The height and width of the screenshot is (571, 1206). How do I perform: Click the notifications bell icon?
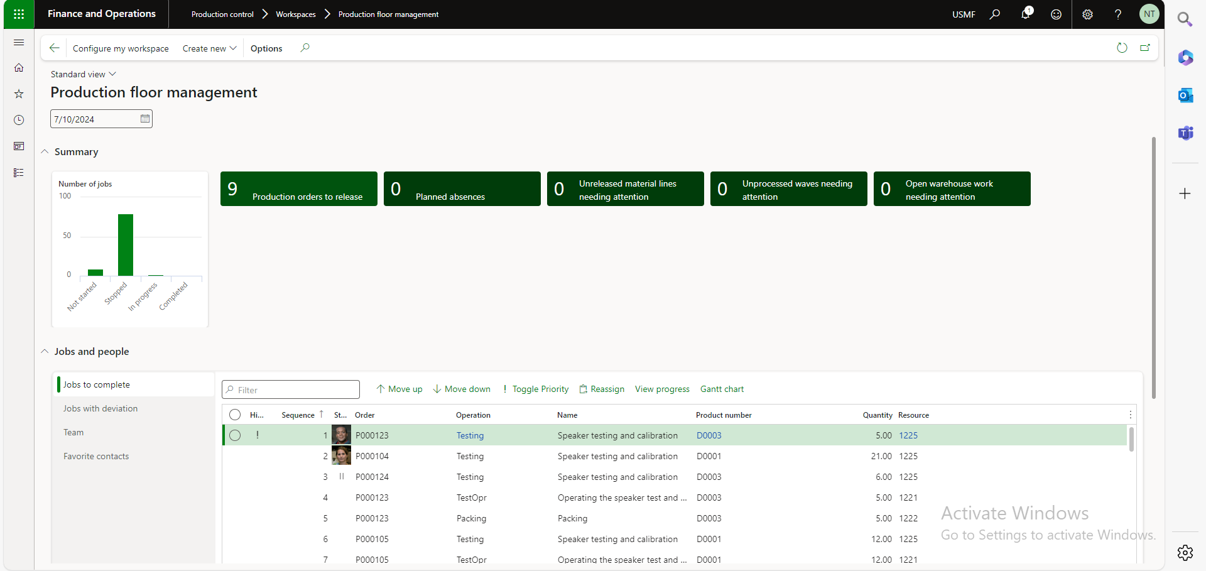coord(1025,14)
